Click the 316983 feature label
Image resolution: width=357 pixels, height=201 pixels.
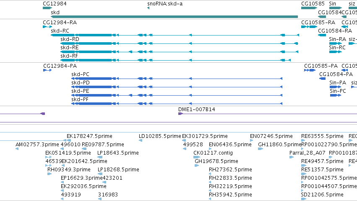point(108,195)
